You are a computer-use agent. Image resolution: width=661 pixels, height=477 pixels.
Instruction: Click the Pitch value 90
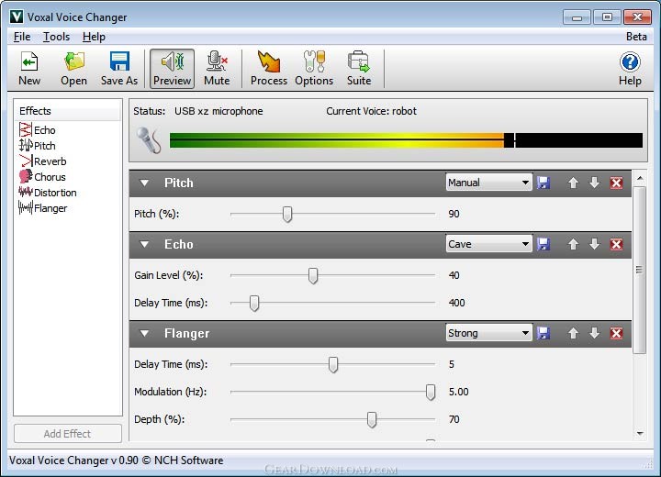(454, 214)
